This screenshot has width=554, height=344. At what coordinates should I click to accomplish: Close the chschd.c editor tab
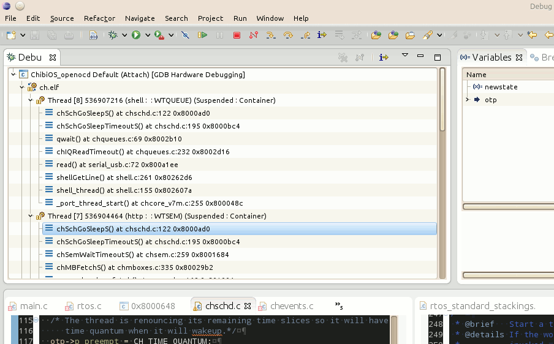(248, 306)
